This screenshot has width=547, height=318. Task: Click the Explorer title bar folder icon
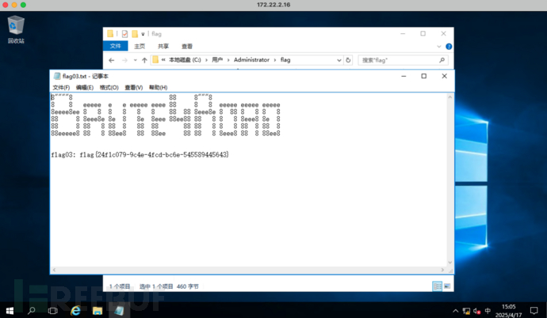(x=110, y=34)
